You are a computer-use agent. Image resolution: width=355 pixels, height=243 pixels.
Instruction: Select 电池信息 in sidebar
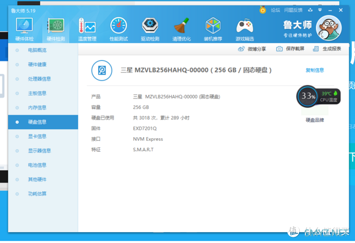(43, 165)
